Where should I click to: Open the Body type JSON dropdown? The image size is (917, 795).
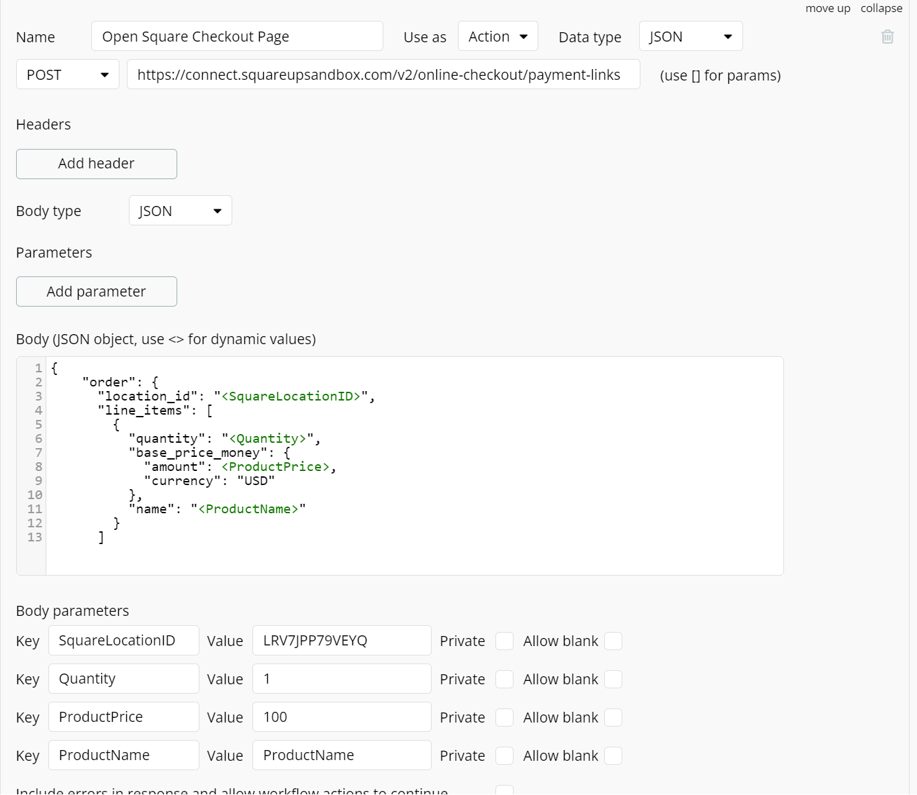point(180,211)
